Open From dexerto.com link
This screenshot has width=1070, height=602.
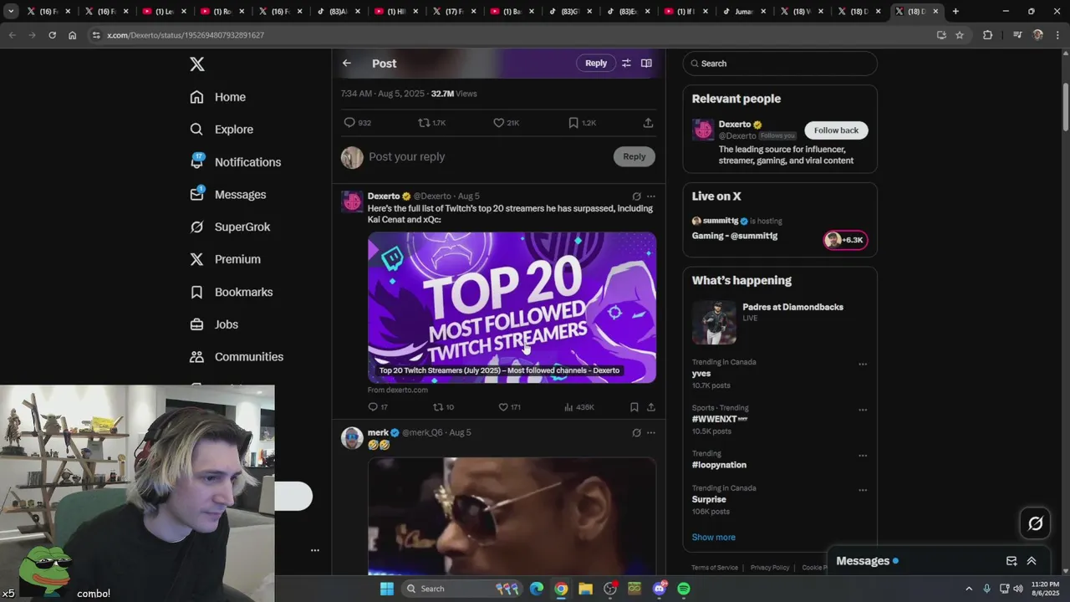(x=398, y=390)
